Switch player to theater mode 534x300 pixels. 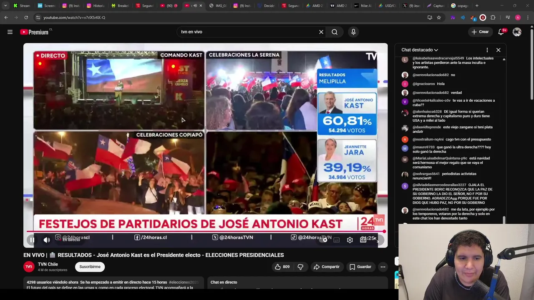click(x=363, y=240)
